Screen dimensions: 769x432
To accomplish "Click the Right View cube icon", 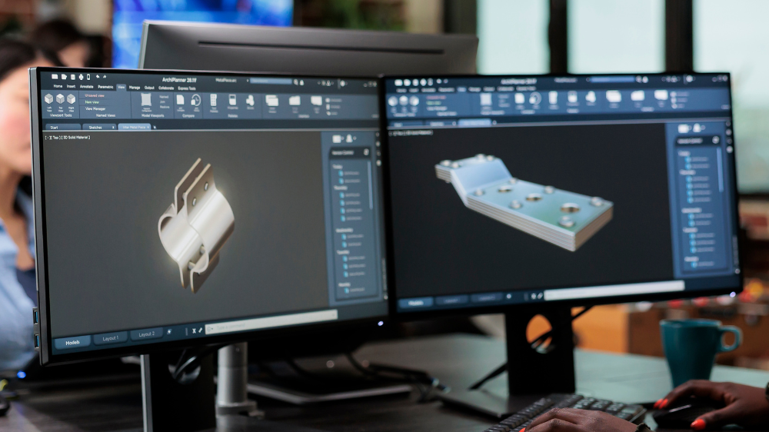I will (x=71, y=100).
